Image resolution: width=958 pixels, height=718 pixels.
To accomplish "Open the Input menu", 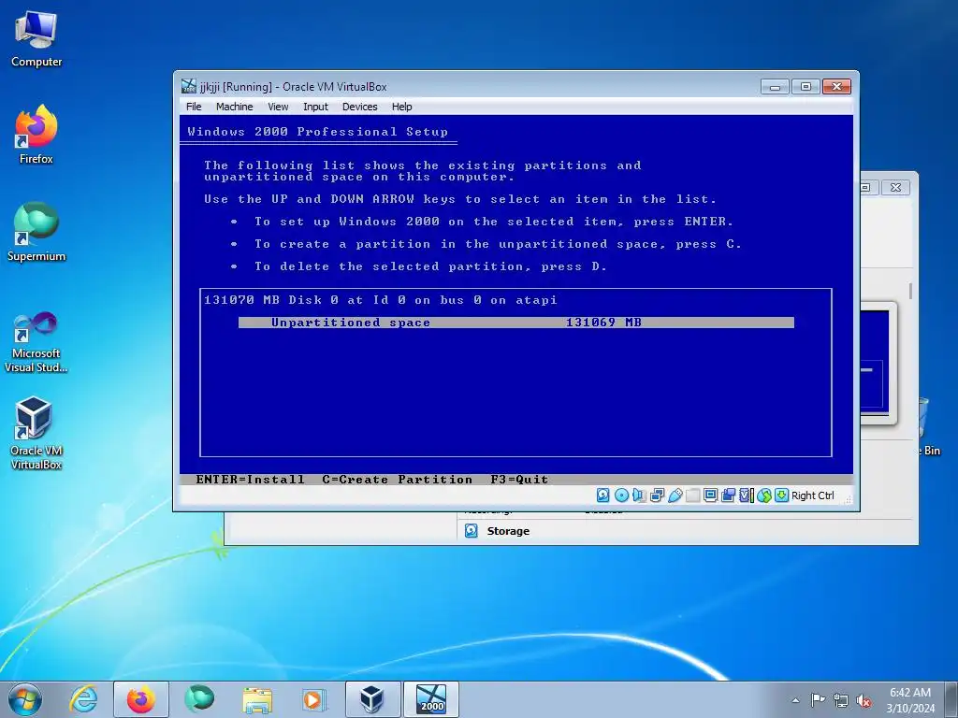I will pyautogui.click(x=315, y=107).
